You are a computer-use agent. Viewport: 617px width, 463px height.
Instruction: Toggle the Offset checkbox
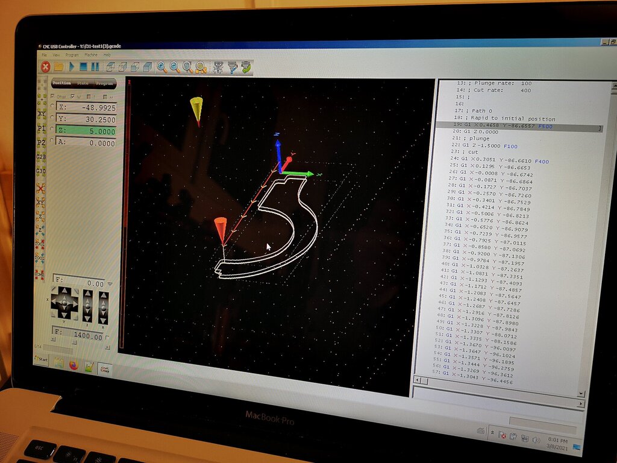click(52, 96)
